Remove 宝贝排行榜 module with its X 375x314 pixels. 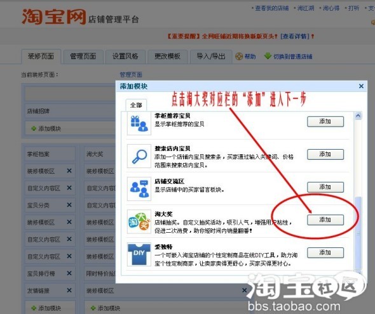(69, 273)
